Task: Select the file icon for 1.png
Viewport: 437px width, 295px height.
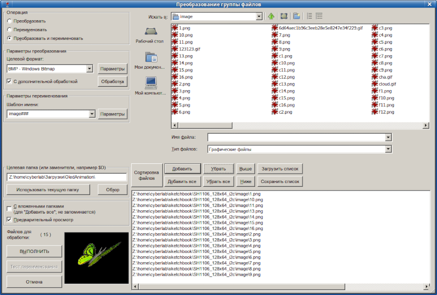Action: [x=175, y=28]
